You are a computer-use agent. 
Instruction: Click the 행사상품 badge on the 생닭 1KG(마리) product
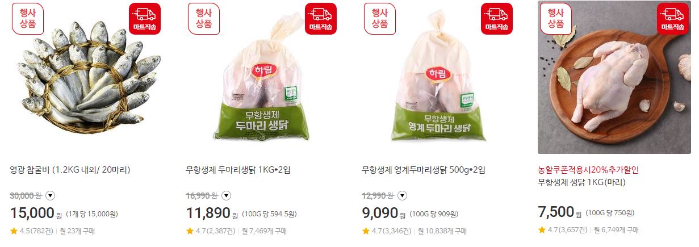point(556,19)
